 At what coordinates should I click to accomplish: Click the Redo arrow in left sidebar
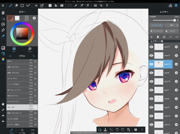[x=3, y=116]
